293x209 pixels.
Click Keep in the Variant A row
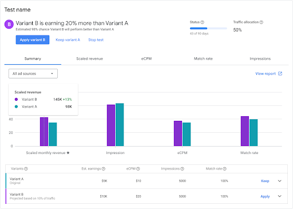coord(265,181)
